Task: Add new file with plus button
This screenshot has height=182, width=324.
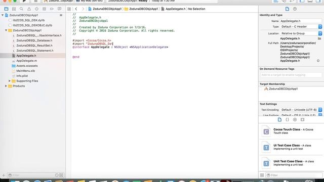Action: [4, 175]
